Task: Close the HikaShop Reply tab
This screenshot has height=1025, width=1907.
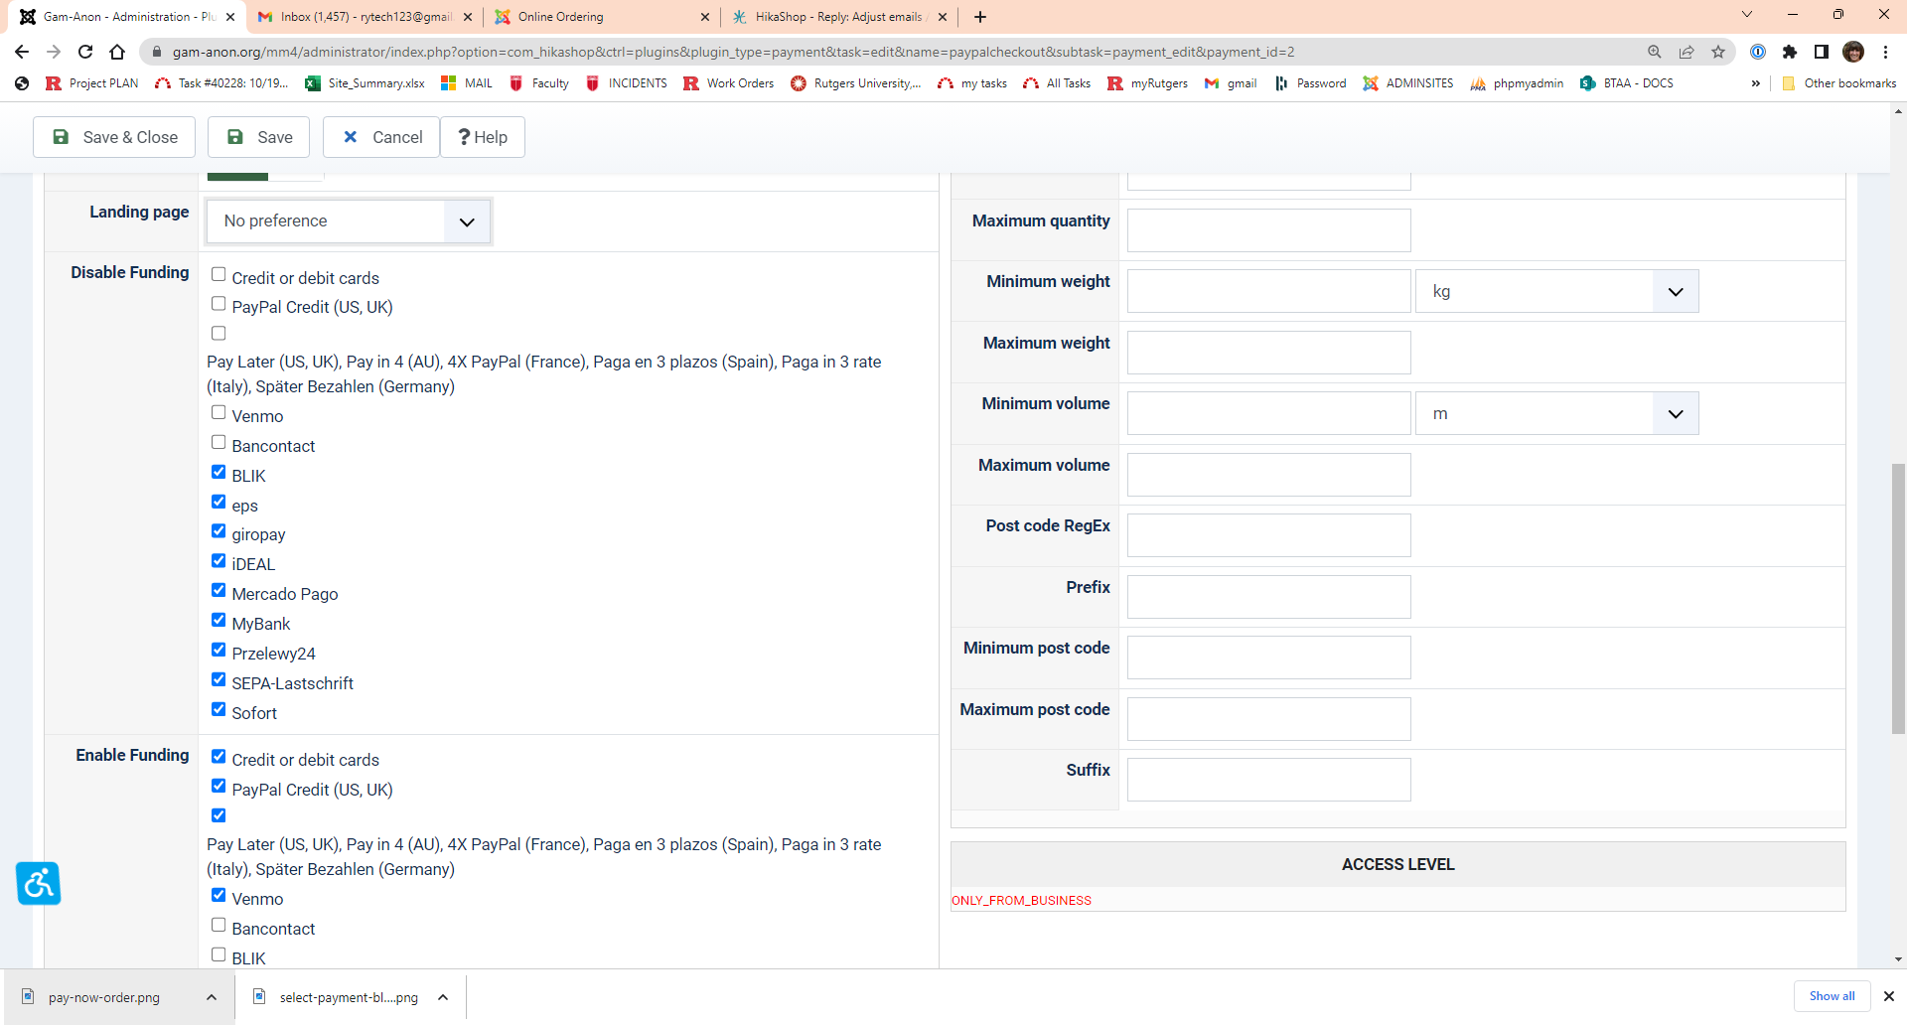Action: [x=943, y=17]
